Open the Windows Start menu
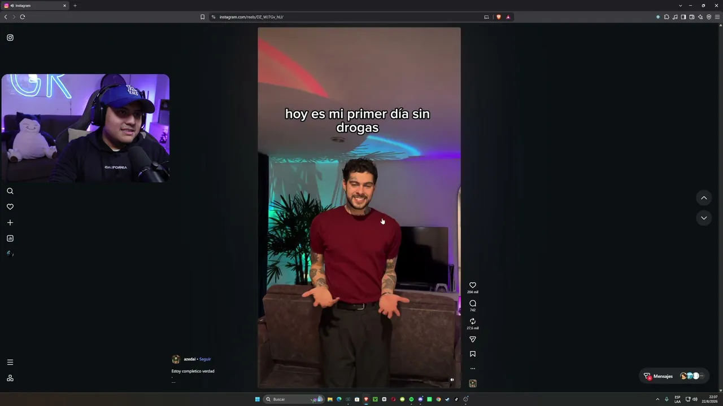Image resolution: width=723 pixels, height=406 pixels. tap(258, 399)
